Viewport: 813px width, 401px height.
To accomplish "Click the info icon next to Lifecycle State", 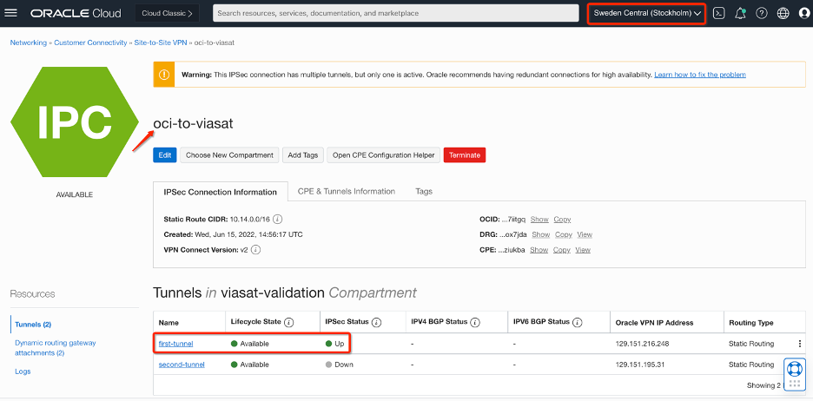I will (288, 322).
